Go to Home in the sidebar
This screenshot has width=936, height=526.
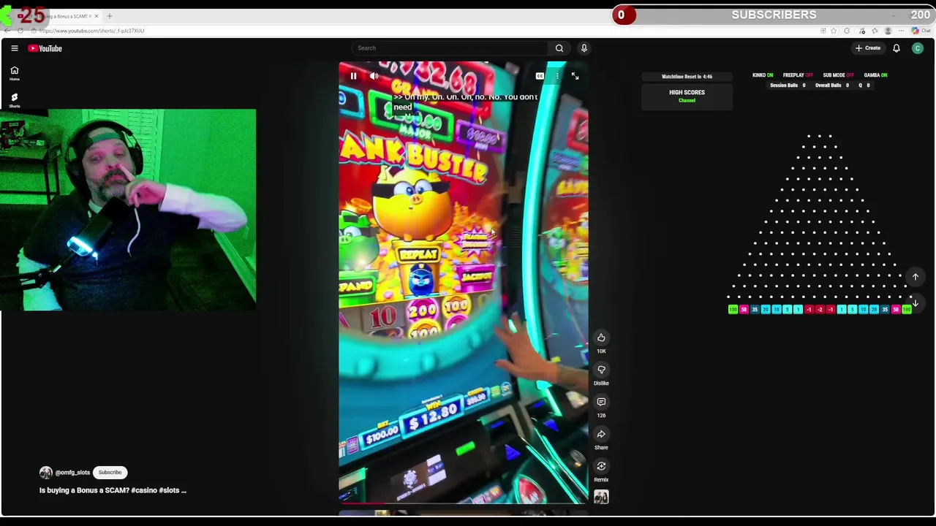pyautogui.click(x=14, y=73)
